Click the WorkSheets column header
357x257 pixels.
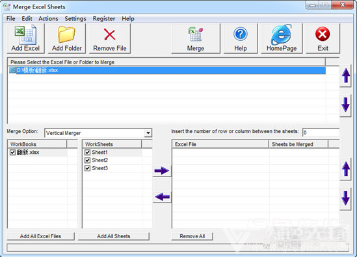[112, 144]
